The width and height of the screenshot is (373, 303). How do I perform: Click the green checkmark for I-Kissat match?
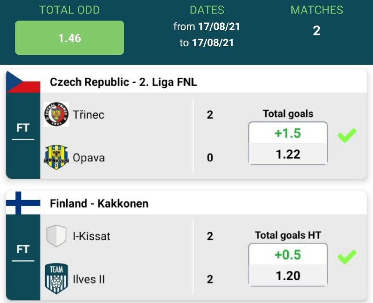point(347,256)
